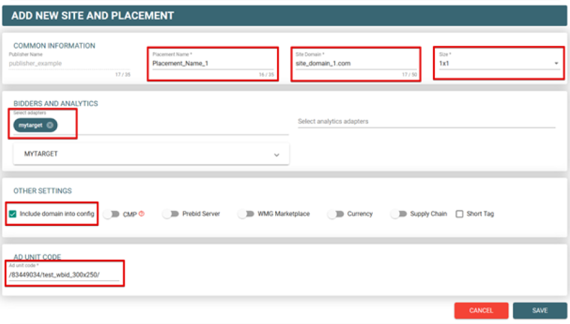Click the AD UNIT CODE heading
Viewport: 570px width, 324px height.
click(37, 257)
